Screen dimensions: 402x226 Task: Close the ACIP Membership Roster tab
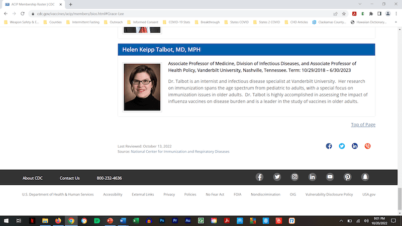61,5
